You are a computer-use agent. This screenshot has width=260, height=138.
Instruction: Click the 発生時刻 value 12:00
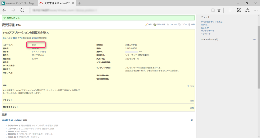35,59
